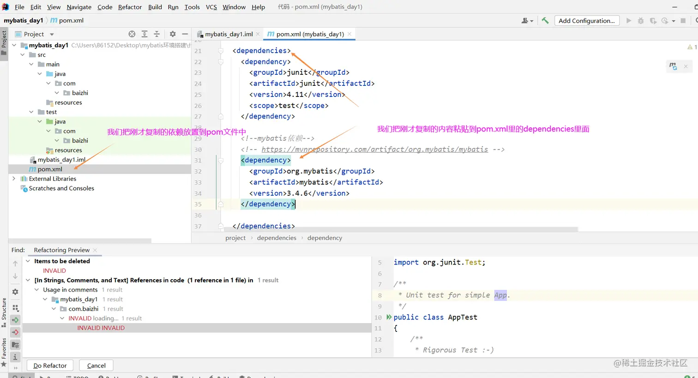The height and width of the screenshot is (378, 698).
Task: Click Collapse All icon in Project panel
Action: [x=156, y=34]
